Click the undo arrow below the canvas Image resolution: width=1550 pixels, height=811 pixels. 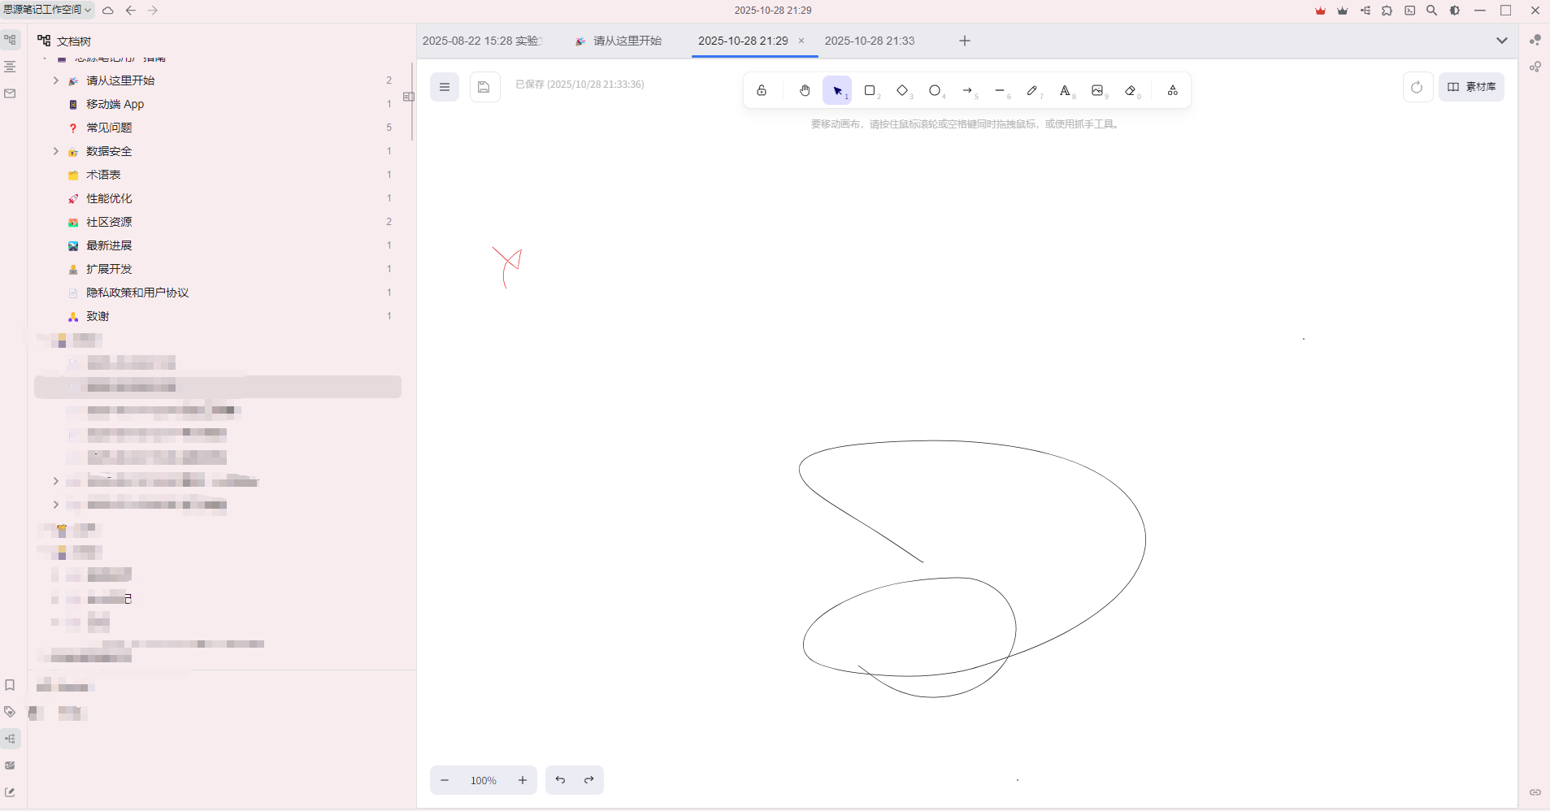(x=560, y=779)
